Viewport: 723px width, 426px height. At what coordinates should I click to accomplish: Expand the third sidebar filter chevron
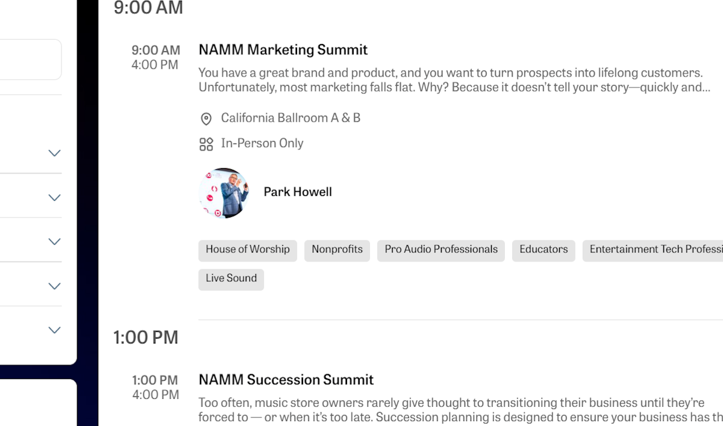tap(55, 242)
